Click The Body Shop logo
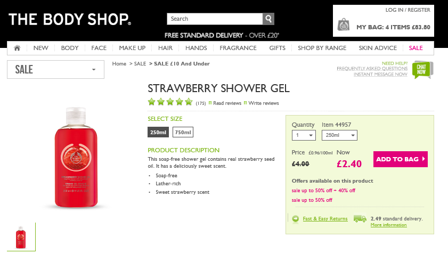Screen dimensions: 448x254 (70, 20)
